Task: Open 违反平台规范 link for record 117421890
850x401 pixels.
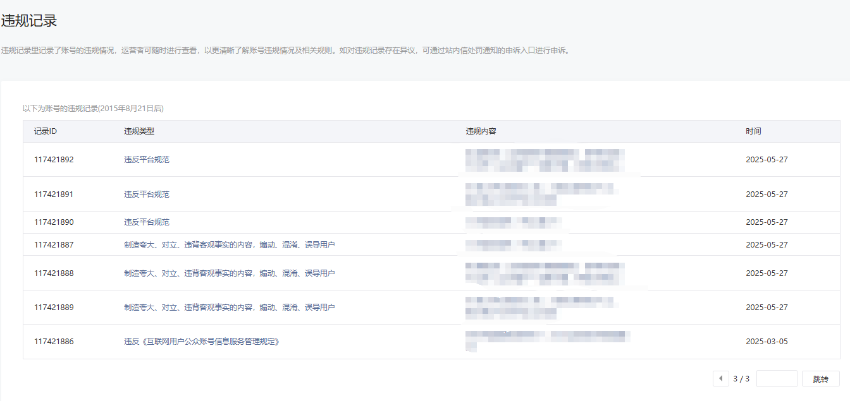Action: (147, 222)
